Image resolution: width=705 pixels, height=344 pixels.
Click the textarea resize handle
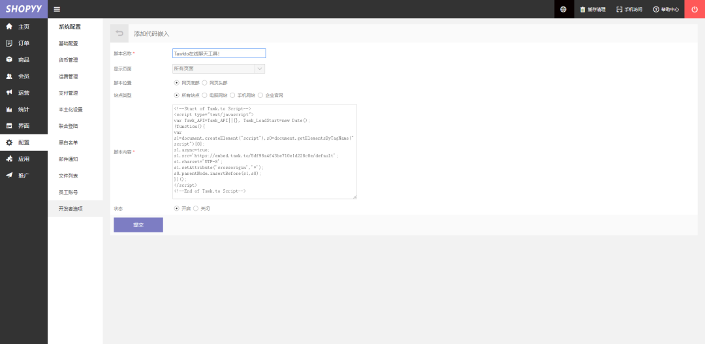[x=354, y=196]
